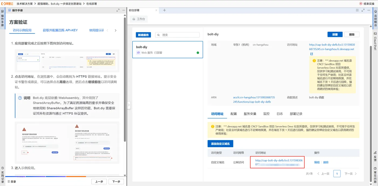Click the green deployed status checkmark

pyautogui.click(x=198, y=53)
